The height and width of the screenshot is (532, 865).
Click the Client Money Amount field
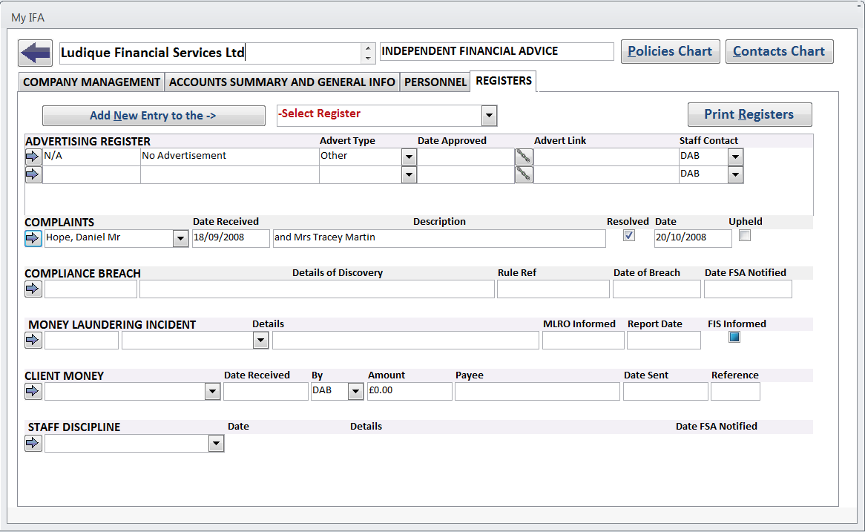tap(410, 391)
